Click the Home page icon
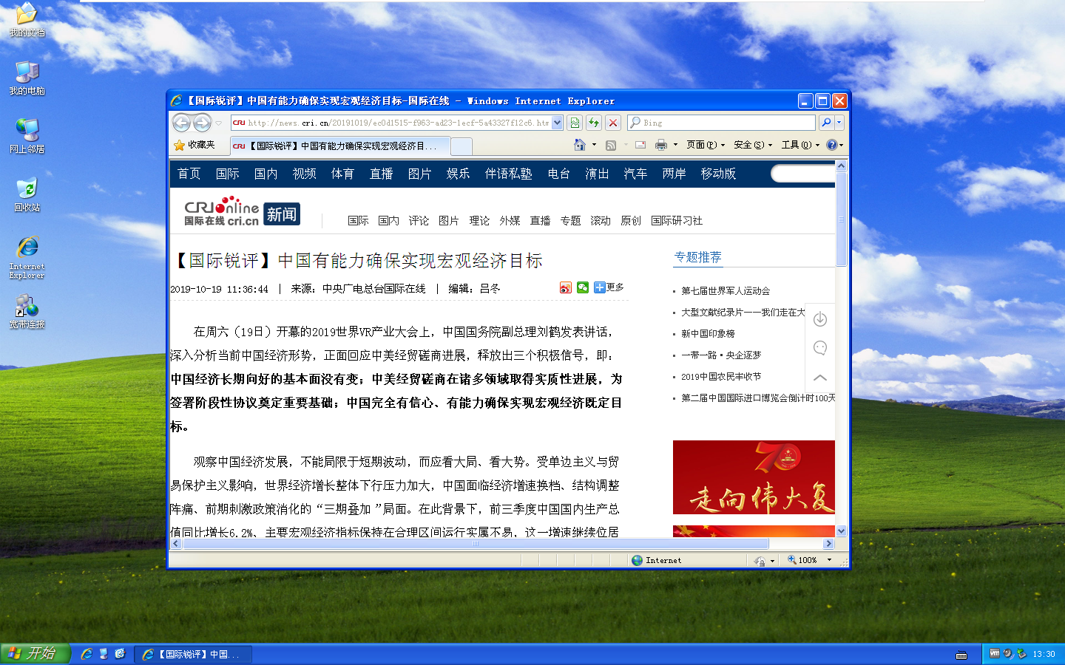 click(x=580, y=145)
